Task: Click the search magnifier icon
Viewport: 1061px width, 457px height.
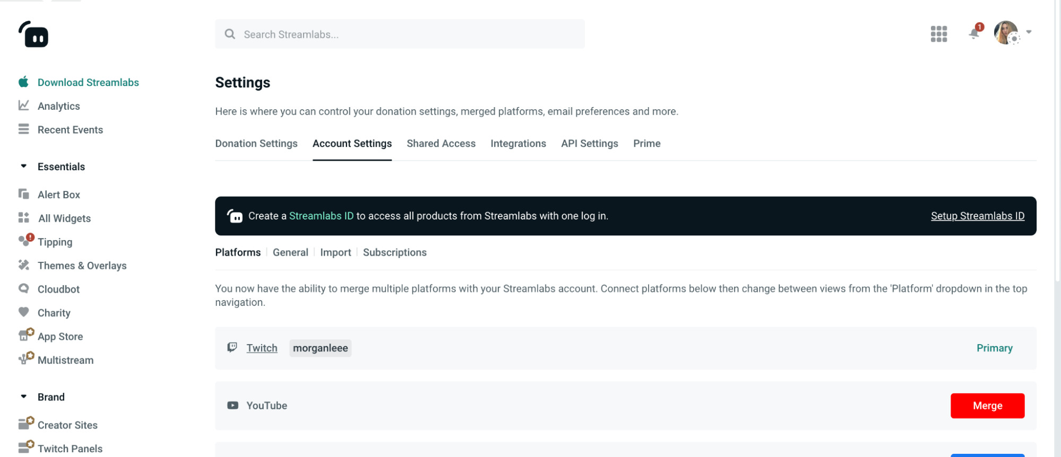Action: pos(230,34)
